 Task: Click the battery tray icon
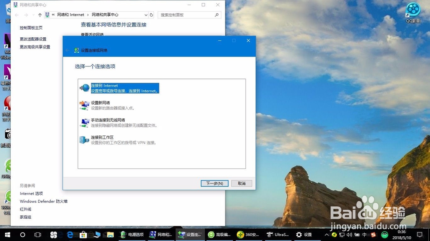coord(357,235)
